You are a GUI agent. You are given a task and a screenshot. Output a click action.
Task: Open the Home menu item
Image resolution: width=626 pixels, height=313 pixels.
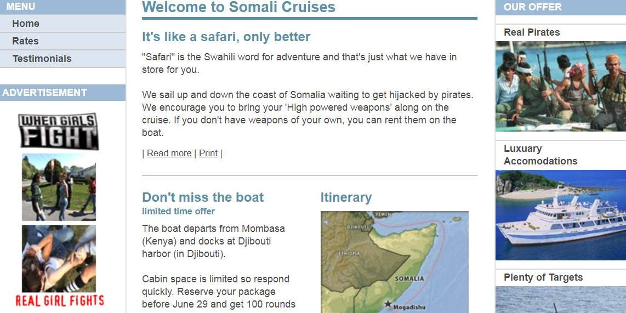(x=26, y=24)
